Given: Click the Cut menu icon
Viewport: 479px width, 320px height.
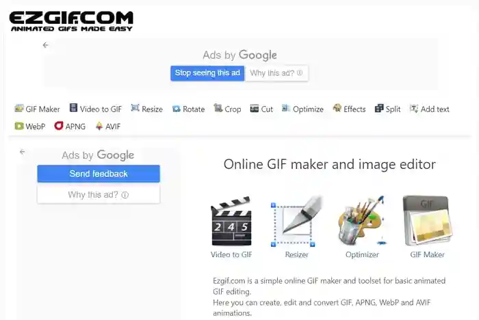Looking at the screenshot, I should [x=254, y=109].
